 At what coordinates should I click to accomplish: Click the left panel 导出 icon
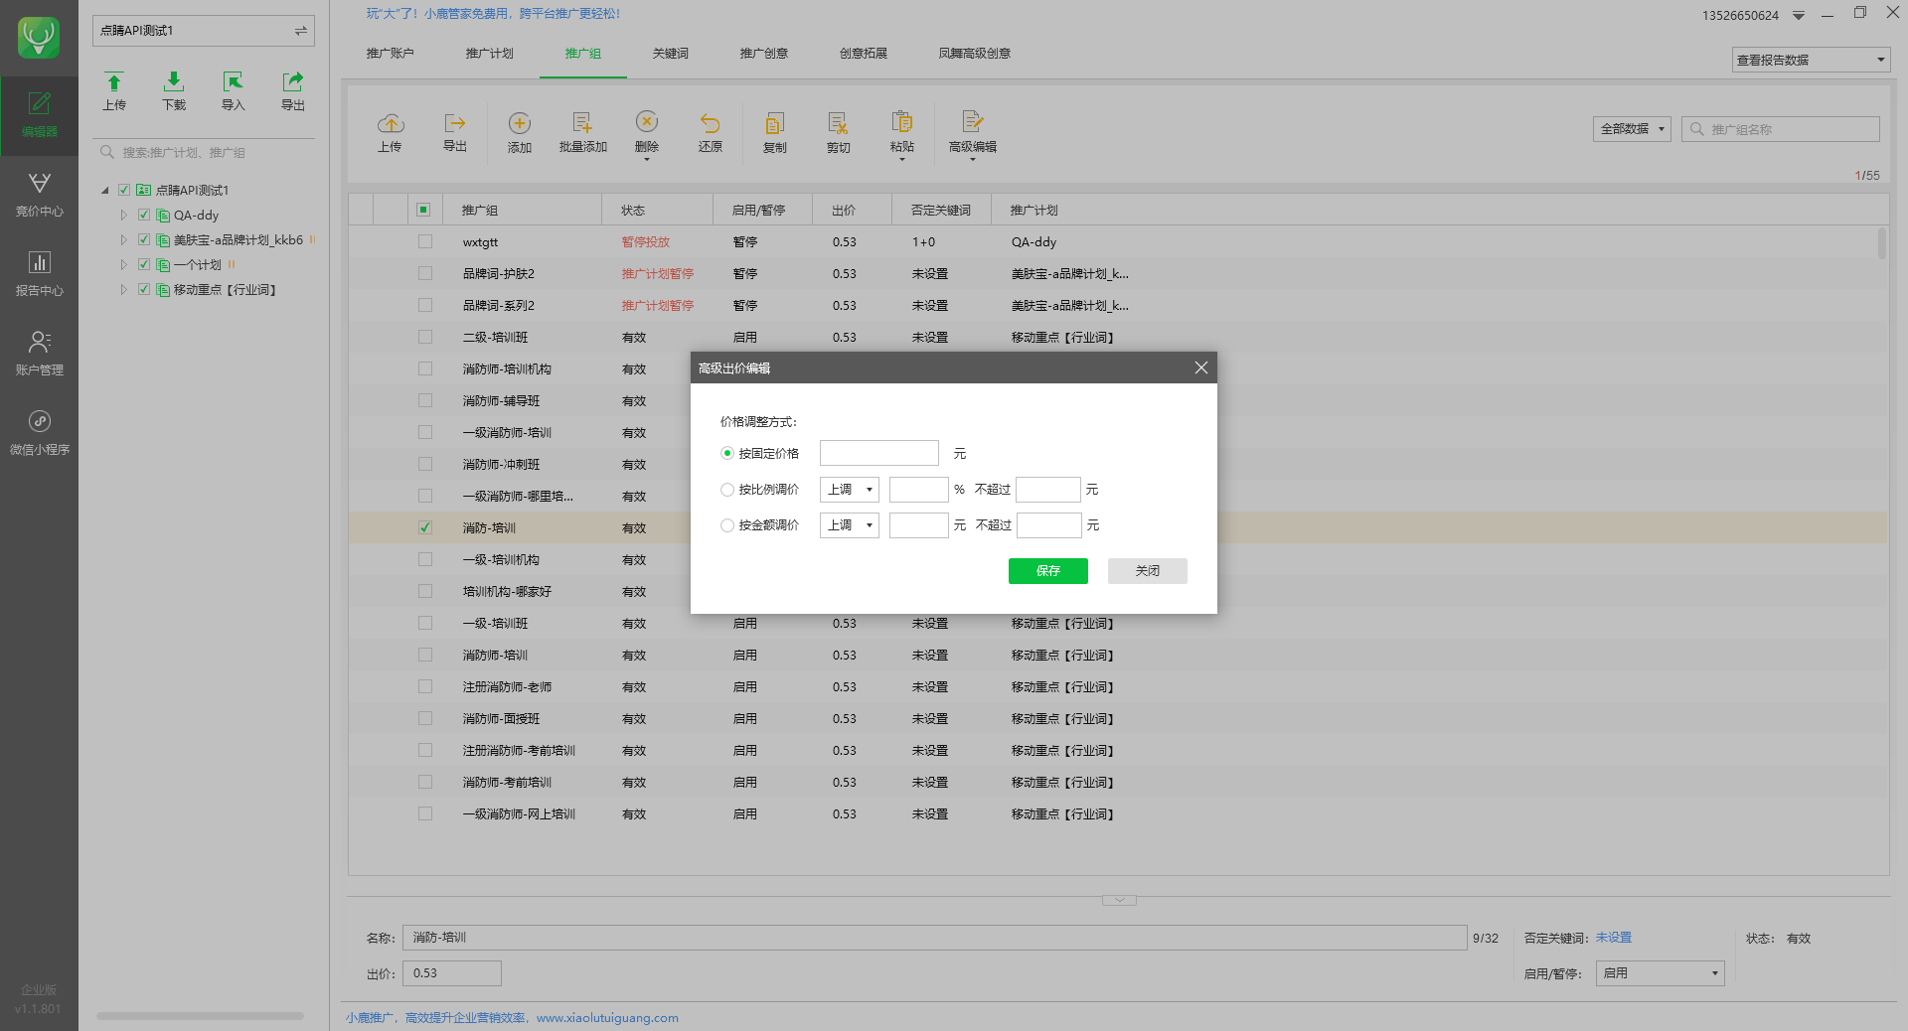click(x=292, y=81)
